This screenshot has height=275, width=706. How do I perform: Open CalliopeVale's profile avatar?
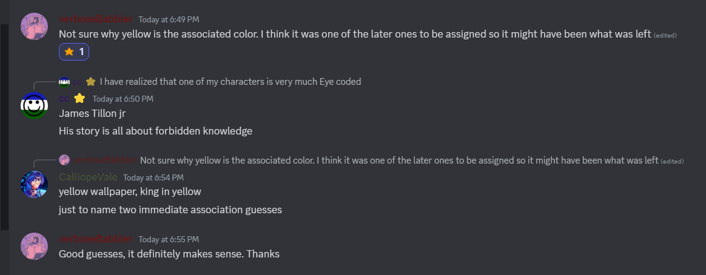[35, 184]
